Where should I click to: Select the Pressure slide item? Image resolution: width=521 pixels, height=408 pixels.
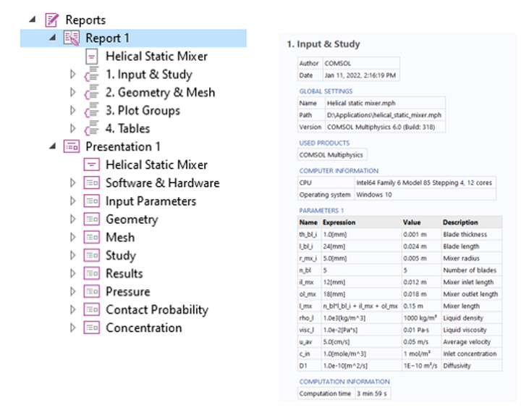click(127, 292)
